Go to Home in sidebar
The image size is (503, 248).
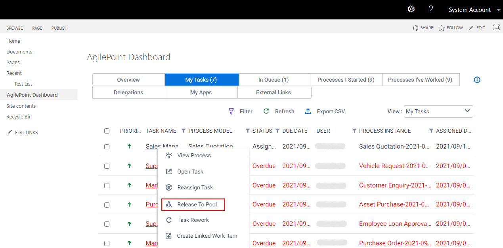pyautogui.click(x=13, y=41)
